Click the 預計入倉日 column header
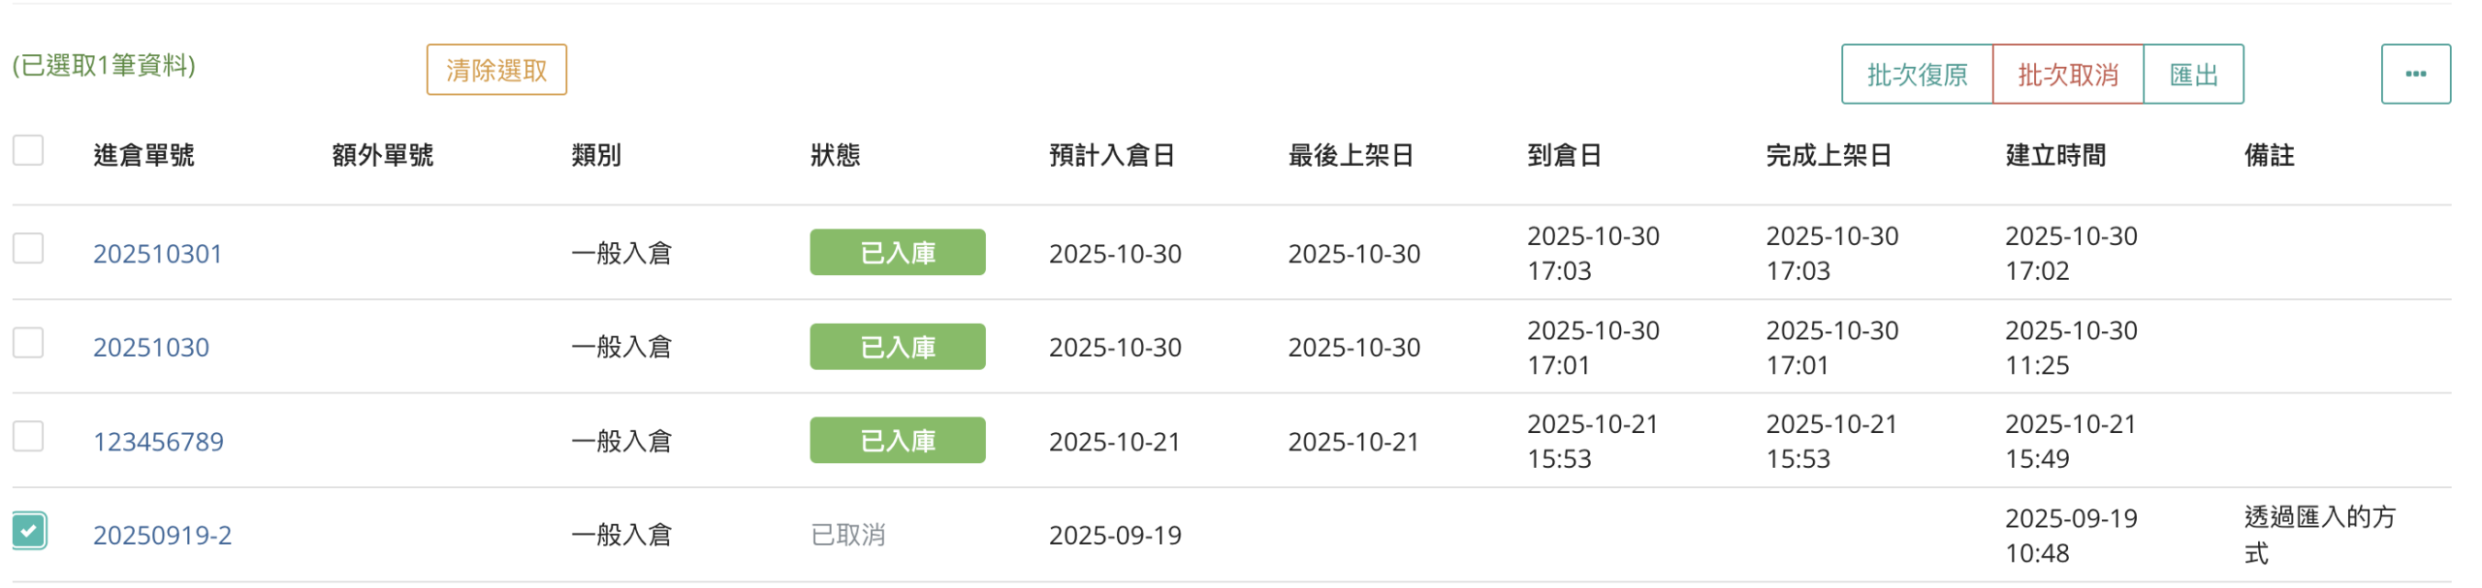 1111,155
